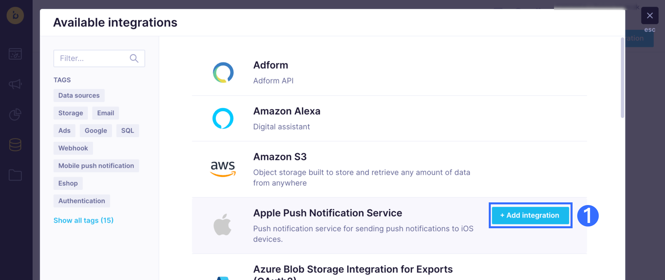The width and height of the screenshot is (665, 280).
Task: Expand Show all tags (15)
Action: [83, 220]
